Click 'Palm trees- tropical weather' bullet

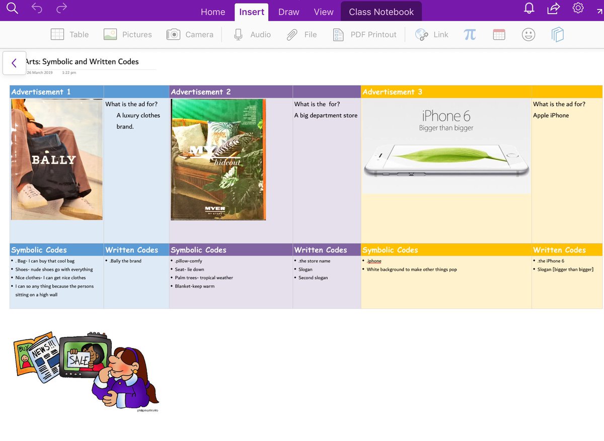coord(204,278)
